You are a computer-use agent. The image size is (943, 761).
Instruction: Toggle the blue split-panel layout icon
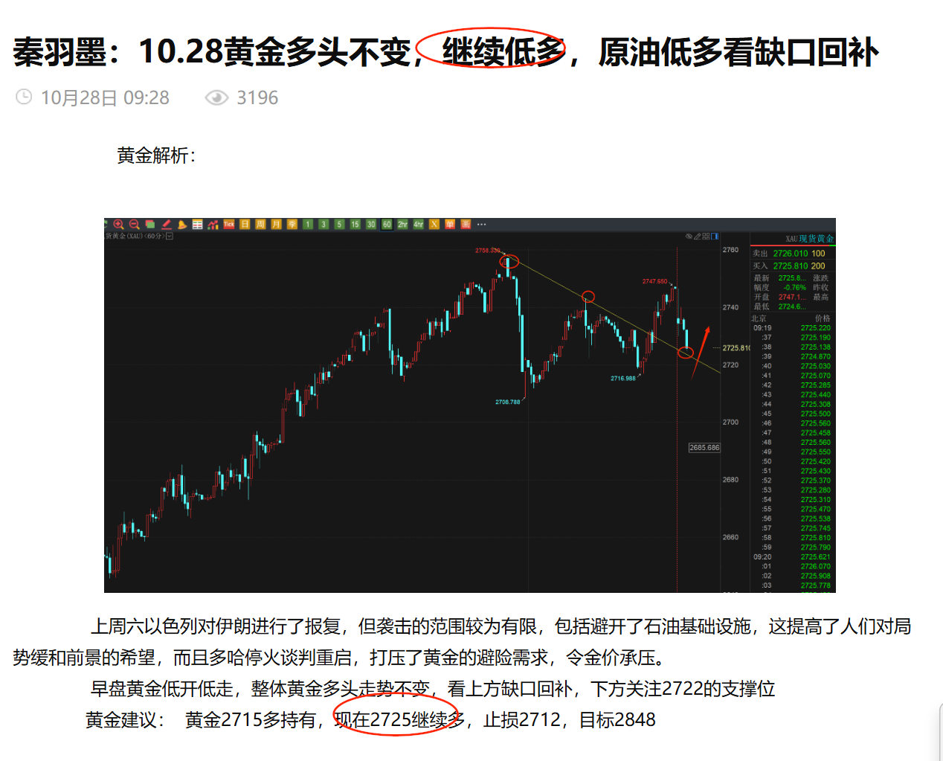715,237
